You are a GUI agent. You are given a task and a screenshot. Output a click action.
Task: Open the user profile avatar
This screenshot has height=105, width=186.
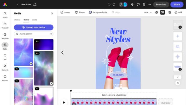[125, 5]
